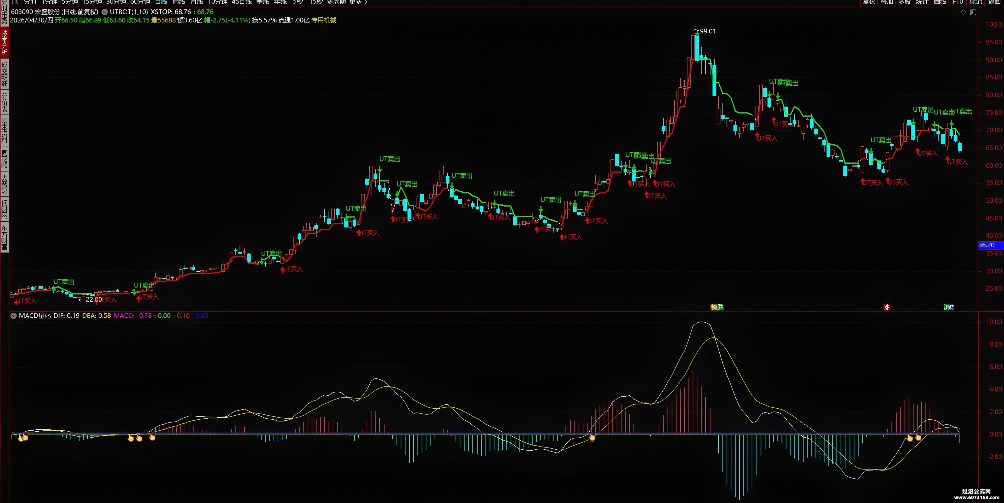Click the 36.20 blue price label
Screen dimensions: 1004x503
(x=990, y=245)
